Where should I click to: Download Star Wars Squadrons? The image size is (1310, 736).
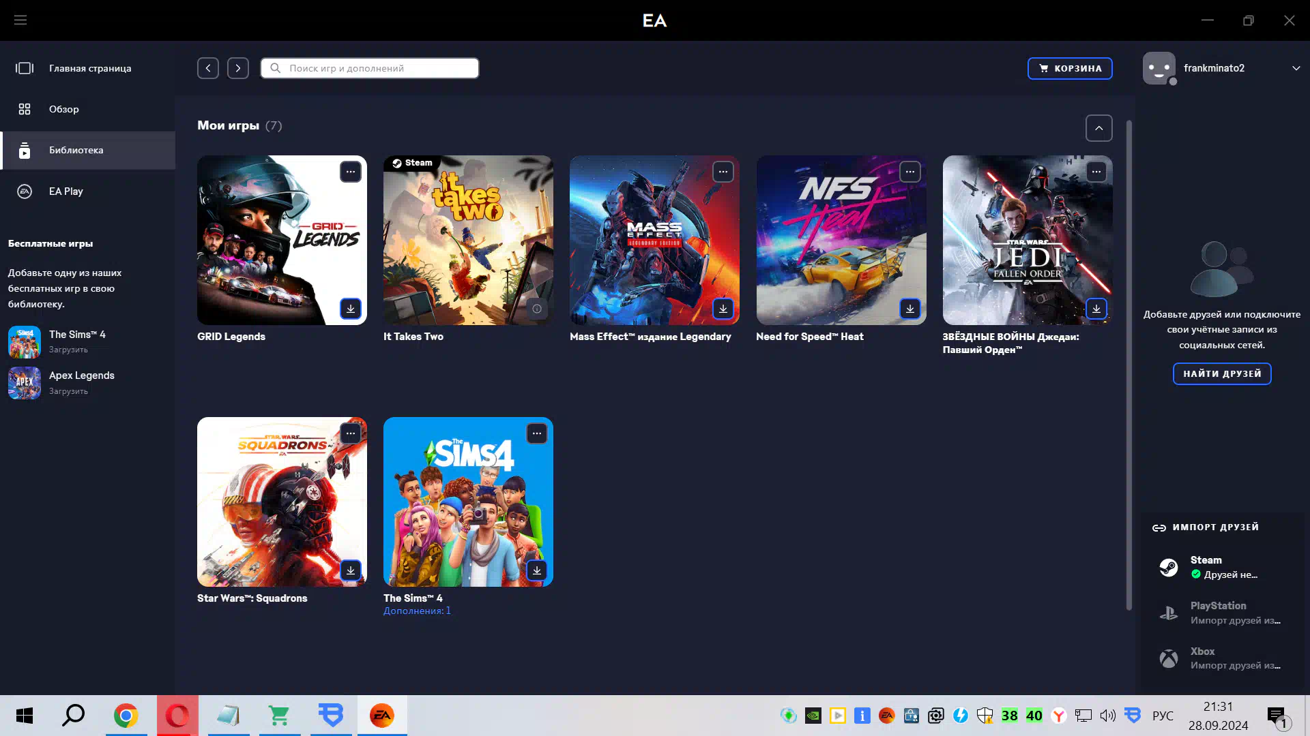pyautogui.click(x=351, y=570)
